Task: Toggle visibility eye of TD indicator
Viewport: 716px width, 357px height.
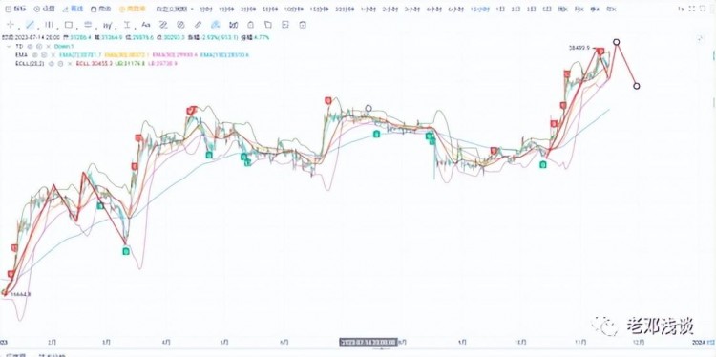Action: click(30, 46)
